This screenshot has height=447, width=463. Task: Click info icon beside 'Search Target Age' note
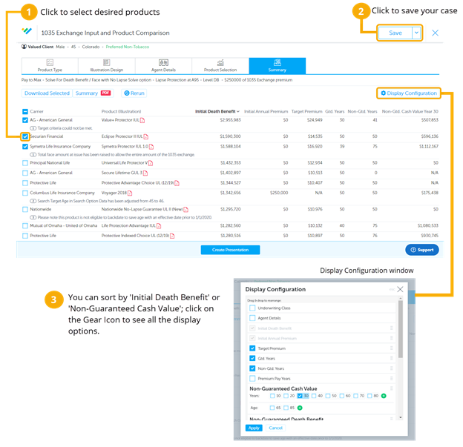[x=33, y=201]
